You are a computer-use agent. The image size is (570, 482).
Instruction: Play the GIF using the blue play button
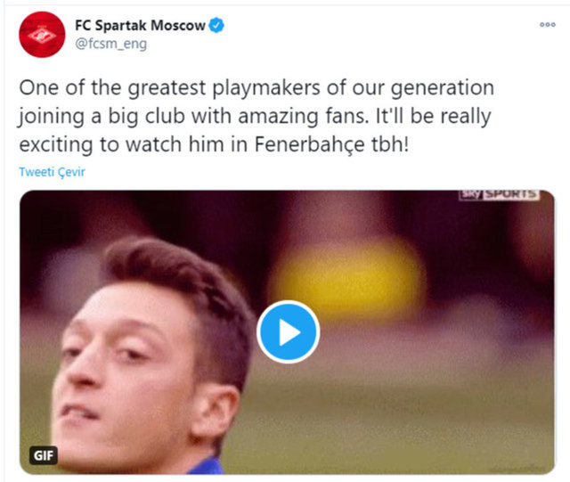[288, 331]
